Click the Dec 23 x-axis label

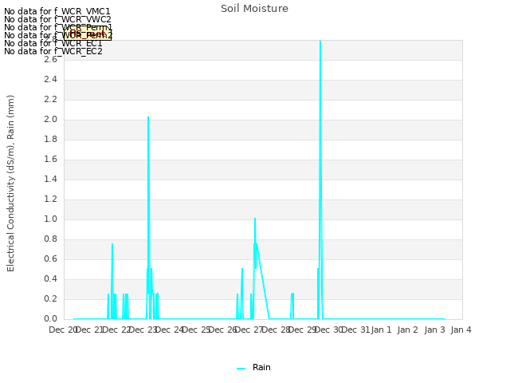143,330
